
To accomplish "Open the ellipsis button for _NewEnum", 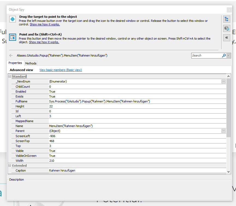I will (x=223, y=81).
